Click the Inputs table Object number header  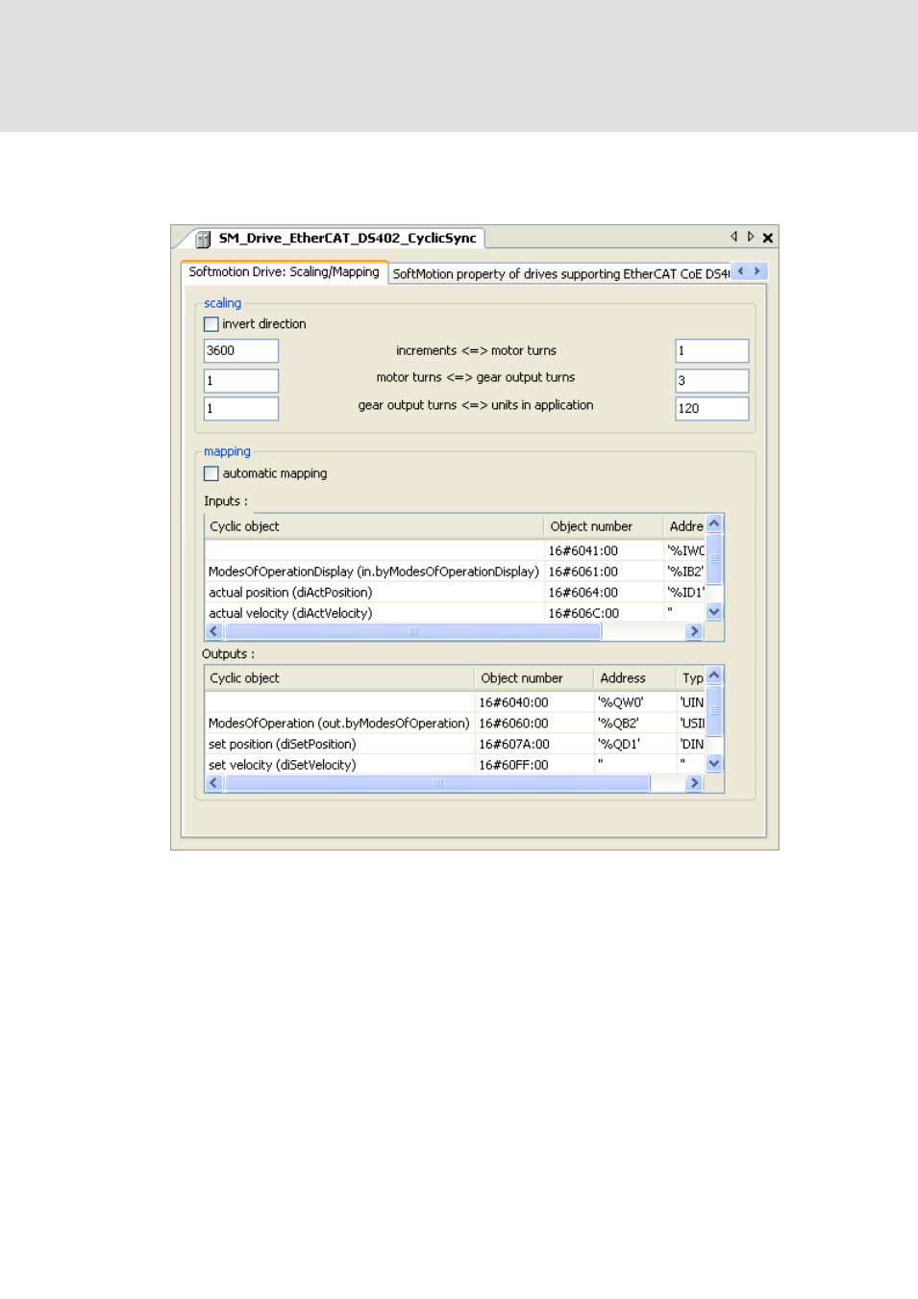[603, 526]
